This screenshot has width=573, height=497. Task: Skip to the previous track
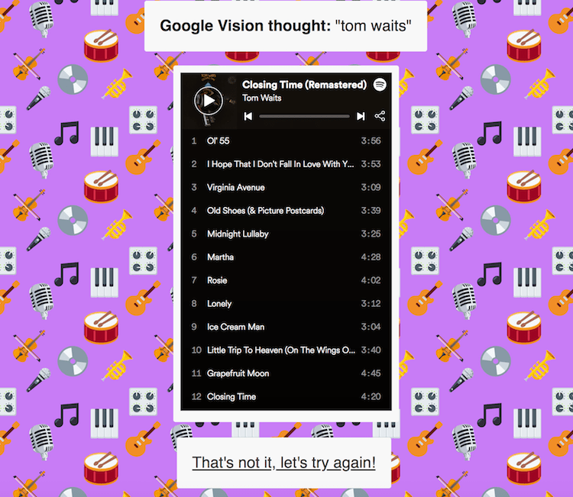click(248, 116)
